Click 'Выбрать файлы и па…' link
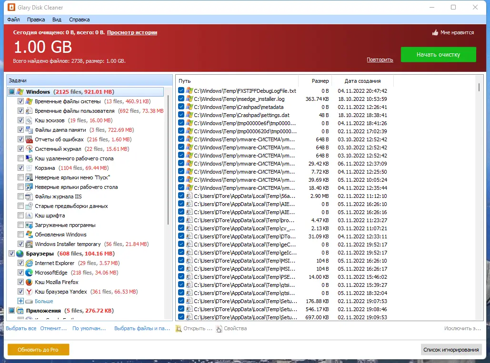This screenshot has height=363, width=490. (142, 328)
